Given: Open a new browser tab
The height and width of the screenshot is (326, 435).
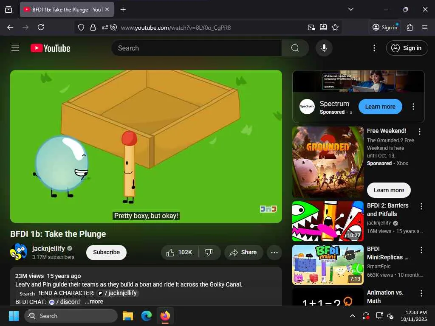Looking at the screenshot, I should 123,10.
